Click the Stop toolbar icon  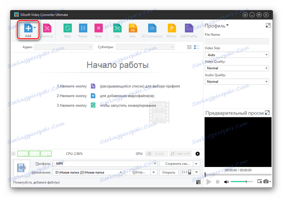pyautogui.click(x=98, y=28)
